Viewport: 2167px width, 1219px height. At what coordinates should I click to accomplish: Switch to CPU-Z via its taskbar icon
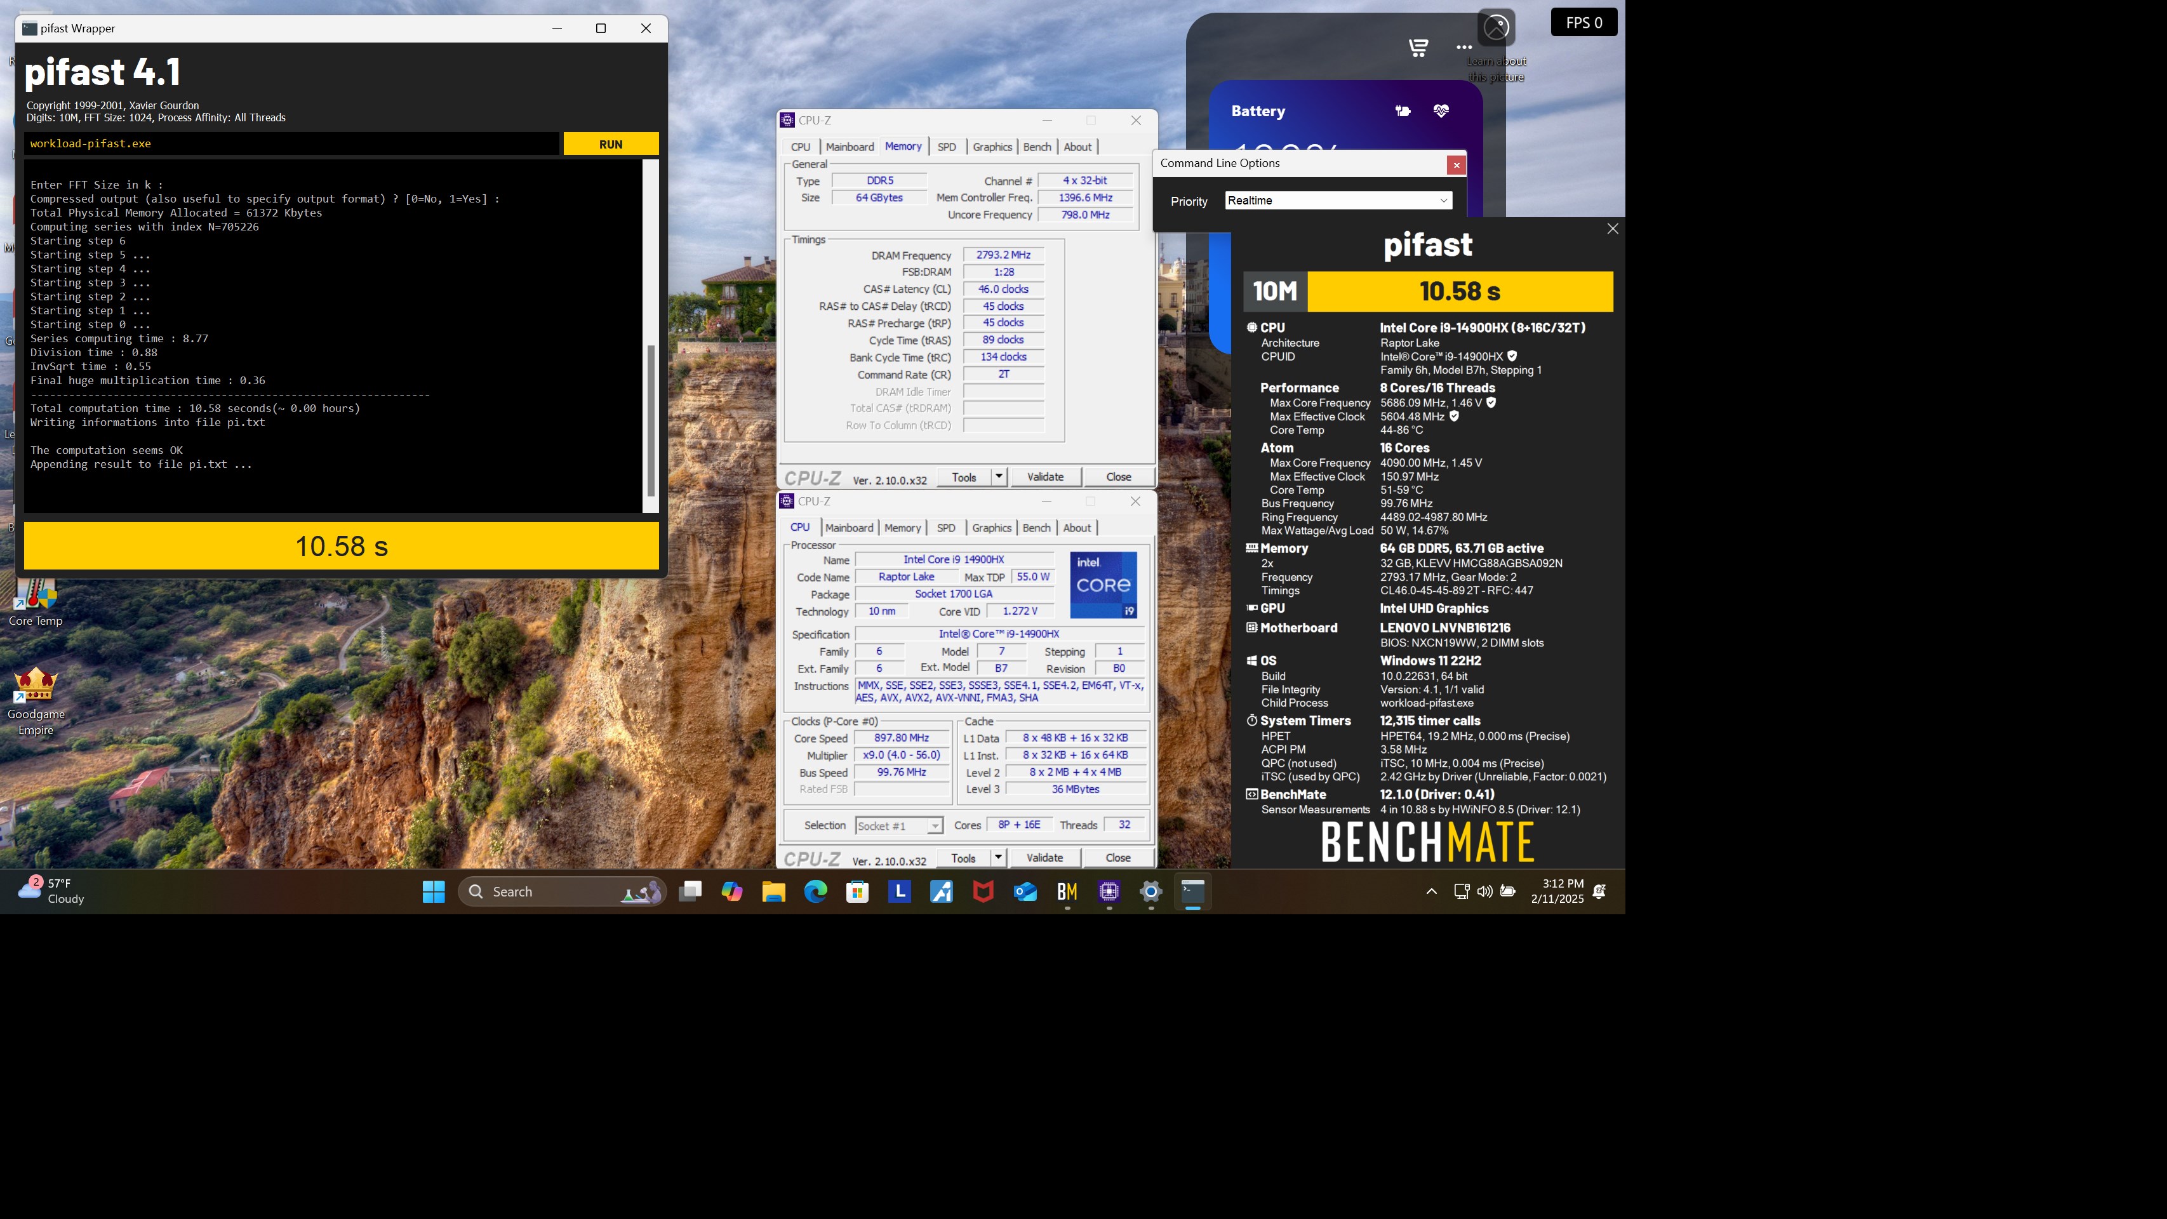1109,892
